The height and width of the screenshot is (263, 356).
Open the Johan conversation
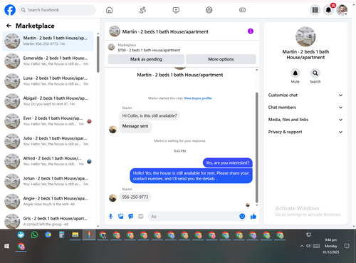(x=48, y=181)
